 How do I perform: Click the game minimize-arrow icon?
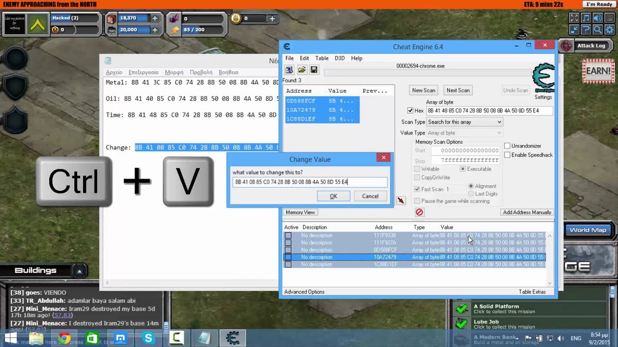(x=574, y=30)
